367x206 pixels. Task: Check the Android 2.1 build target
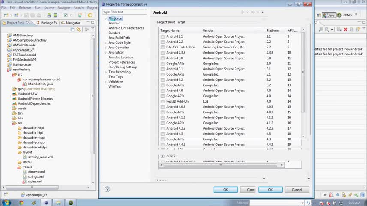coord(162,36)
